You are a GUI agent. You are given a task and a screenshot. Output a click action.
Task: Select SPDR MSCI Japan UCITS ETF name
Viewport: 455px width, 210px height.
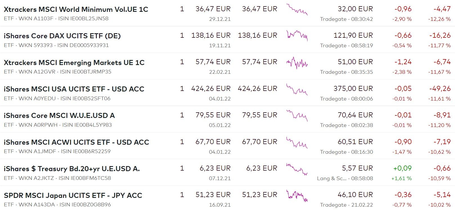tap(73, 195)
